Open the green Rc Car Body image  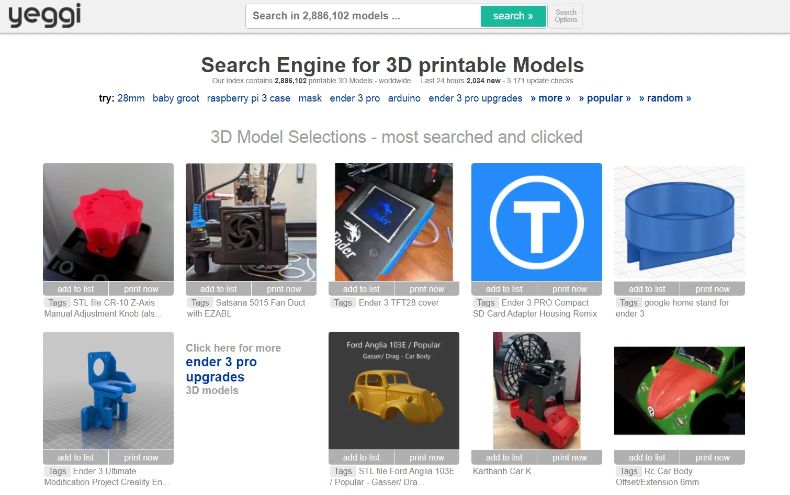[679, 390]
